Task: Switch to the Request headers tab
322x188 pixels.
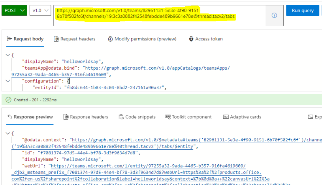Action: [x=75, y=39]
